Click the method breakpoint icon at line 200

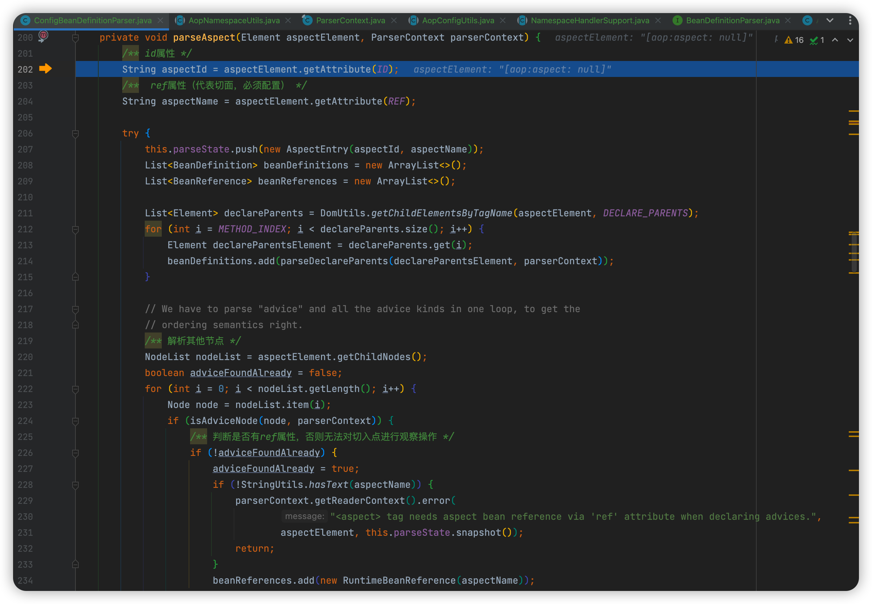[43, 36]
